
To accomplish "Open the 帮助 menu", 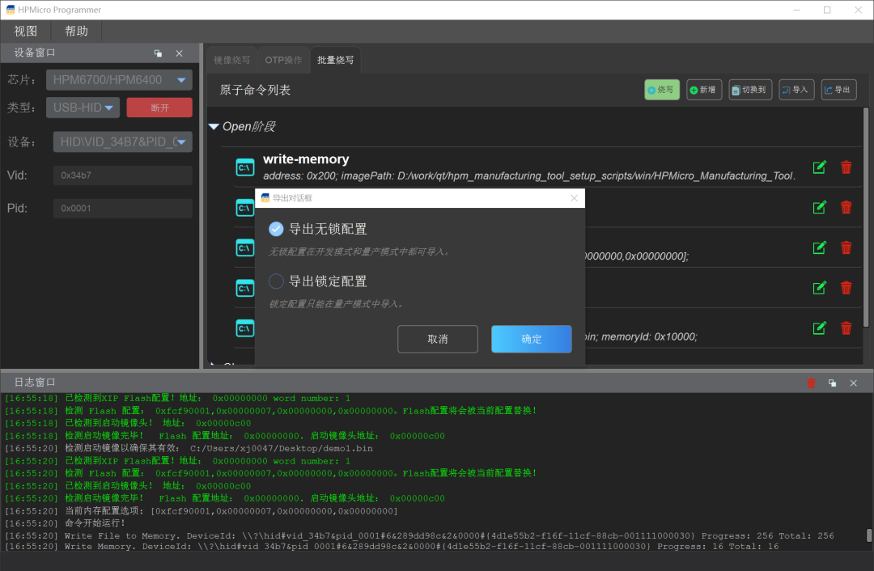I will [x=76, y=32].
